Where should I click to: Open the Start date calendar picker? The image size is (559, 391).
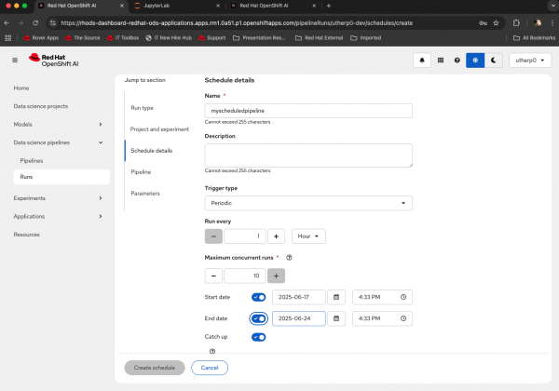(x=335, y=297)
